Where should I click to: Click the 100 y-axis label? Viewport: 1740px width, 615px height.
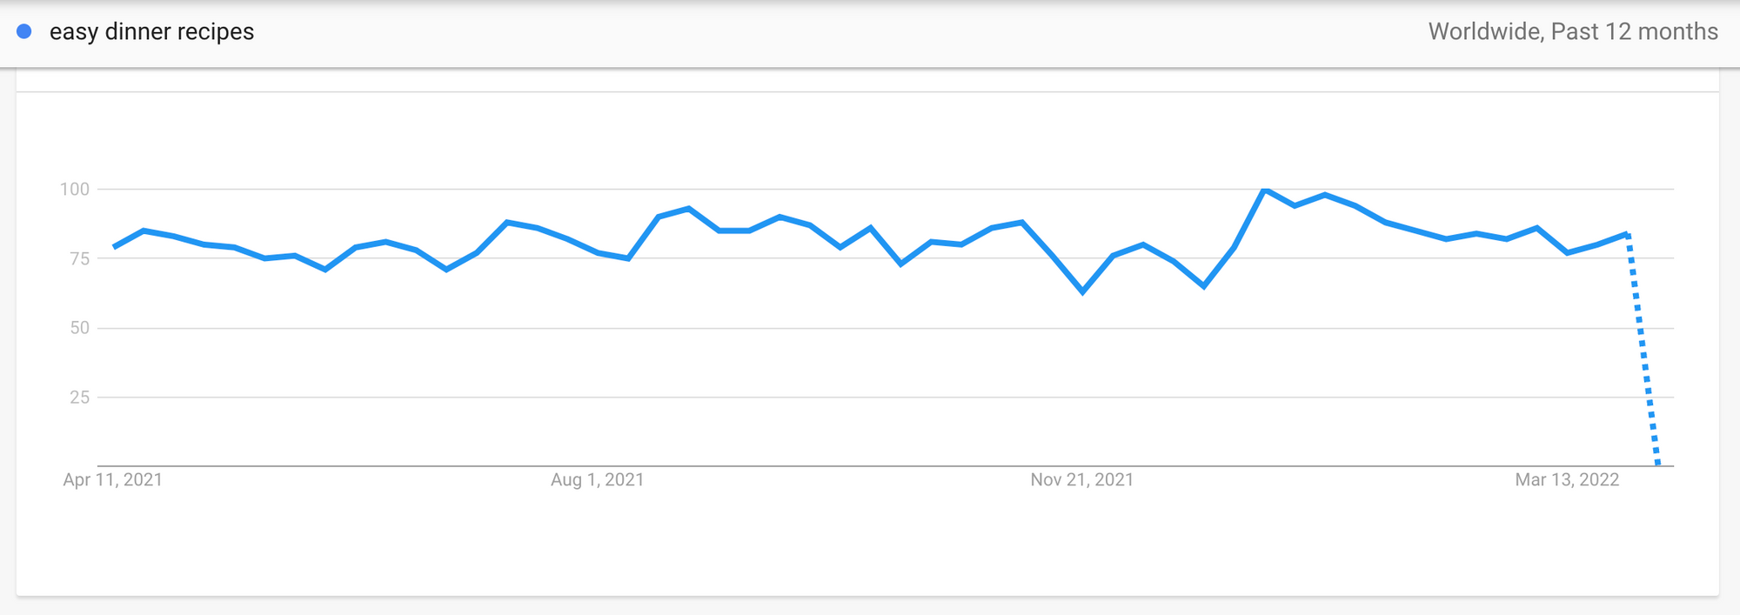(x=75, y=189)
